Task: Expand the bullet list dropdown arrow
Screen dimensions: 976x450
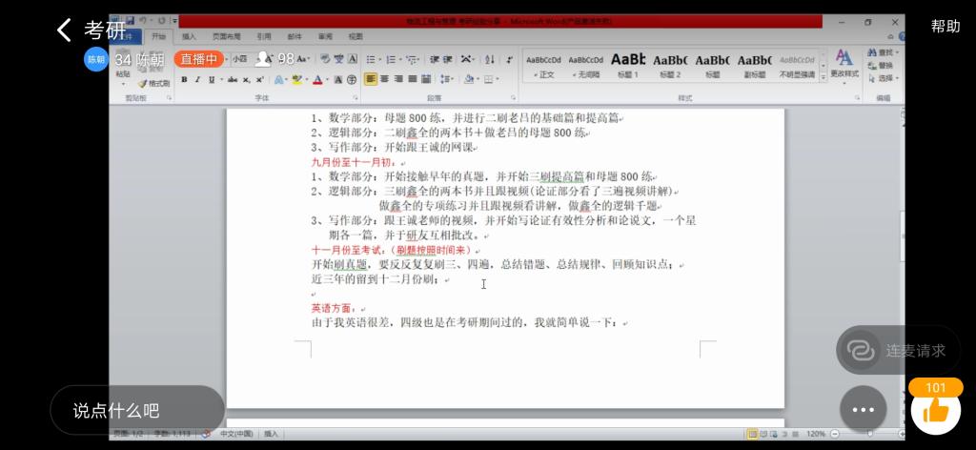Action: click(380, 59)
